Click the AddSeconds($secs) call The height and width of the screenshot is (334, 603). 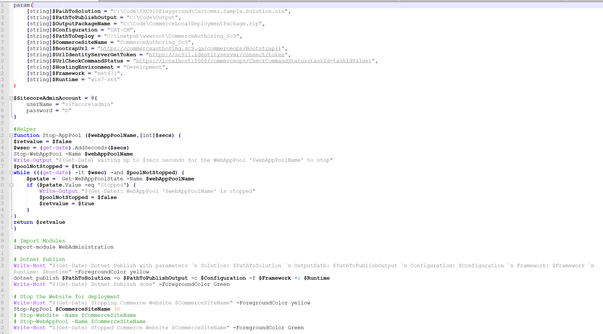tap(102, 148)
